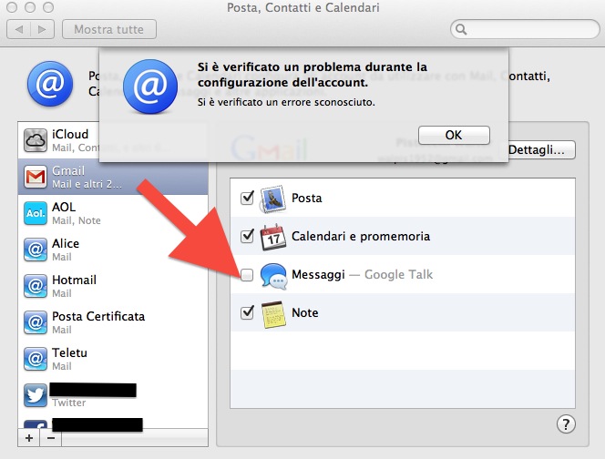Close the window with the leftmost title bar button
The width and height of the screenshot is (605, 459).
tap(12, 7)
